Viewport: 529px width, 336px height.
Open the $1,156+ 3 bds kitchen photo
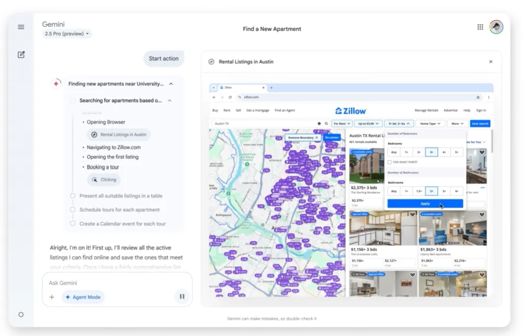click(383, 228)
